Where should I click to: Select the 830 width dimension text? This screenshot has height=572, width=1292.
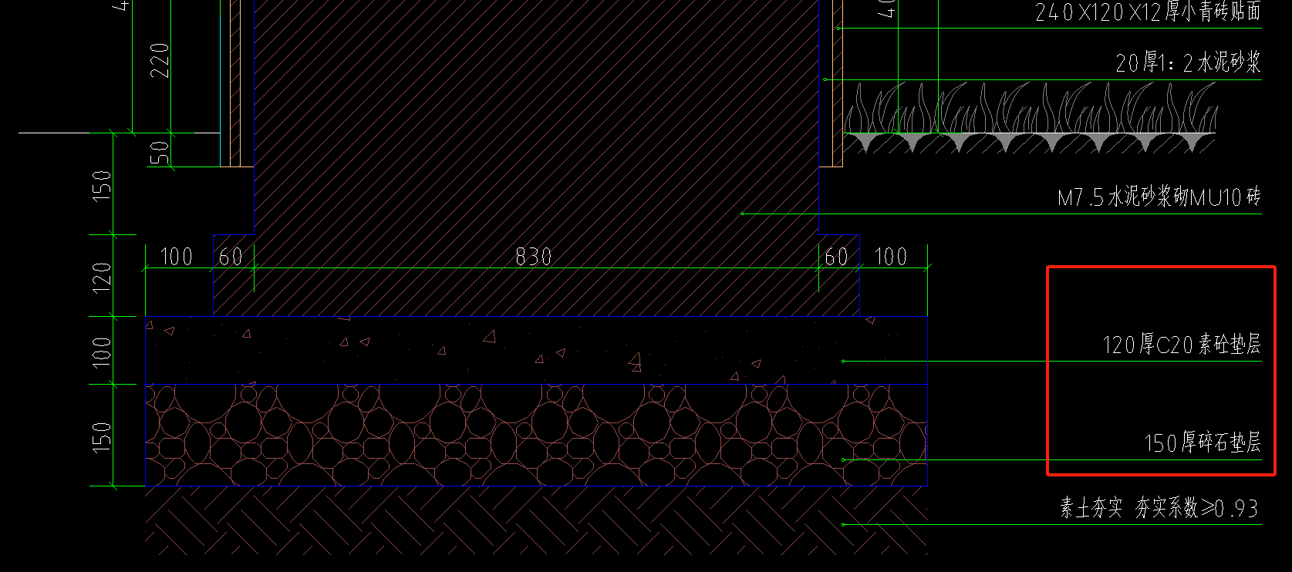533,257
